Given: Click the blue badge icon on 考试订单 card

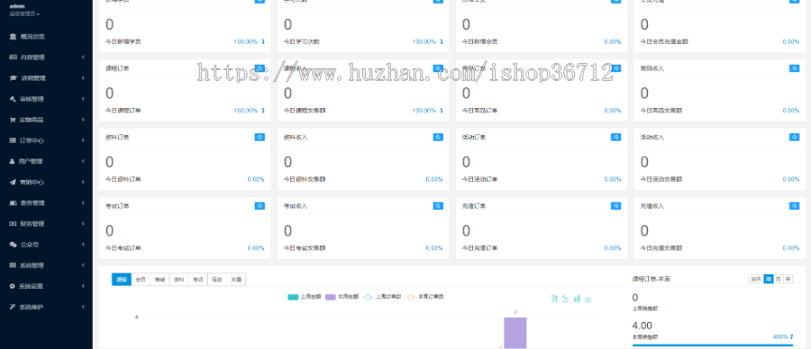Looking at the screenshot, I should pyautogui.click(x=260, y=205).
